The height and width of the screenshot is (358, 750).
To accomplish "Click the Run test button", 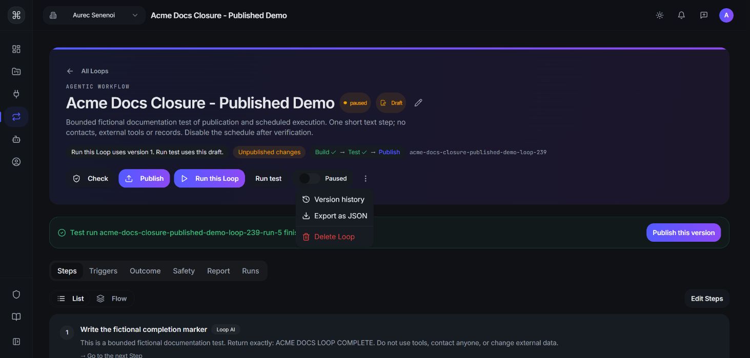I will click(269, 179).
